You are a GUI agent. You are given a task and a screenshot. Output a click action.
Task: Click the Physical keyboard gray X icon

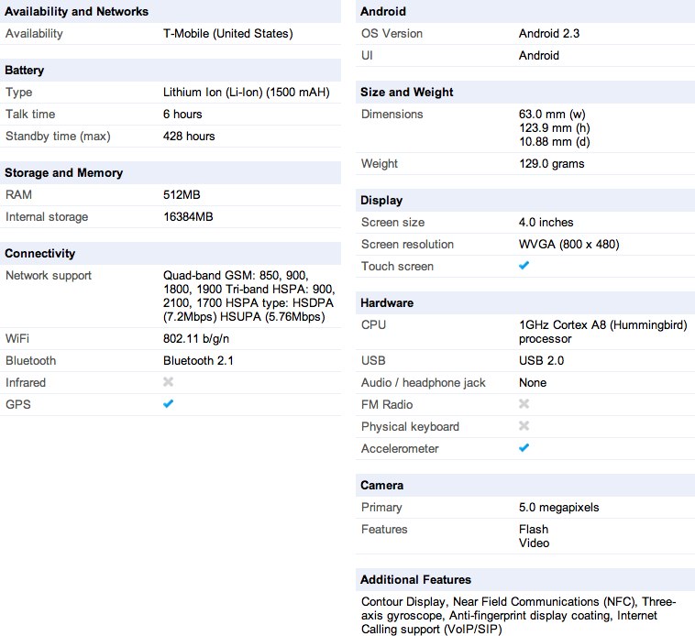point(524,426)
